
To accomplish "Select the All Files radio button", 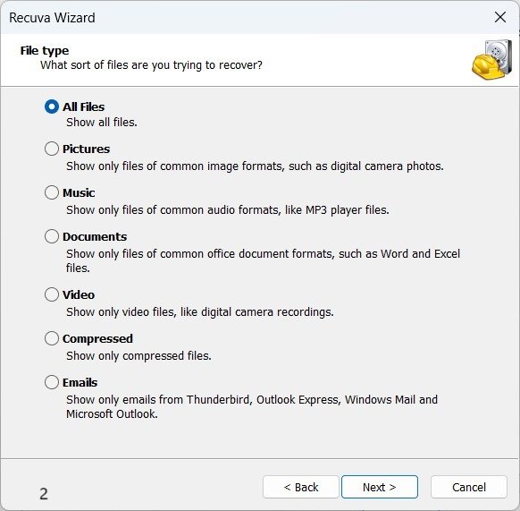I will pyautogui.click(x=52, y=106).
